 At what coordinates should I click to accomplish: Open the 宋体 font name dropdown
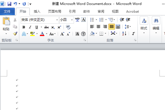pyautogui.click(x=57, y=20)
